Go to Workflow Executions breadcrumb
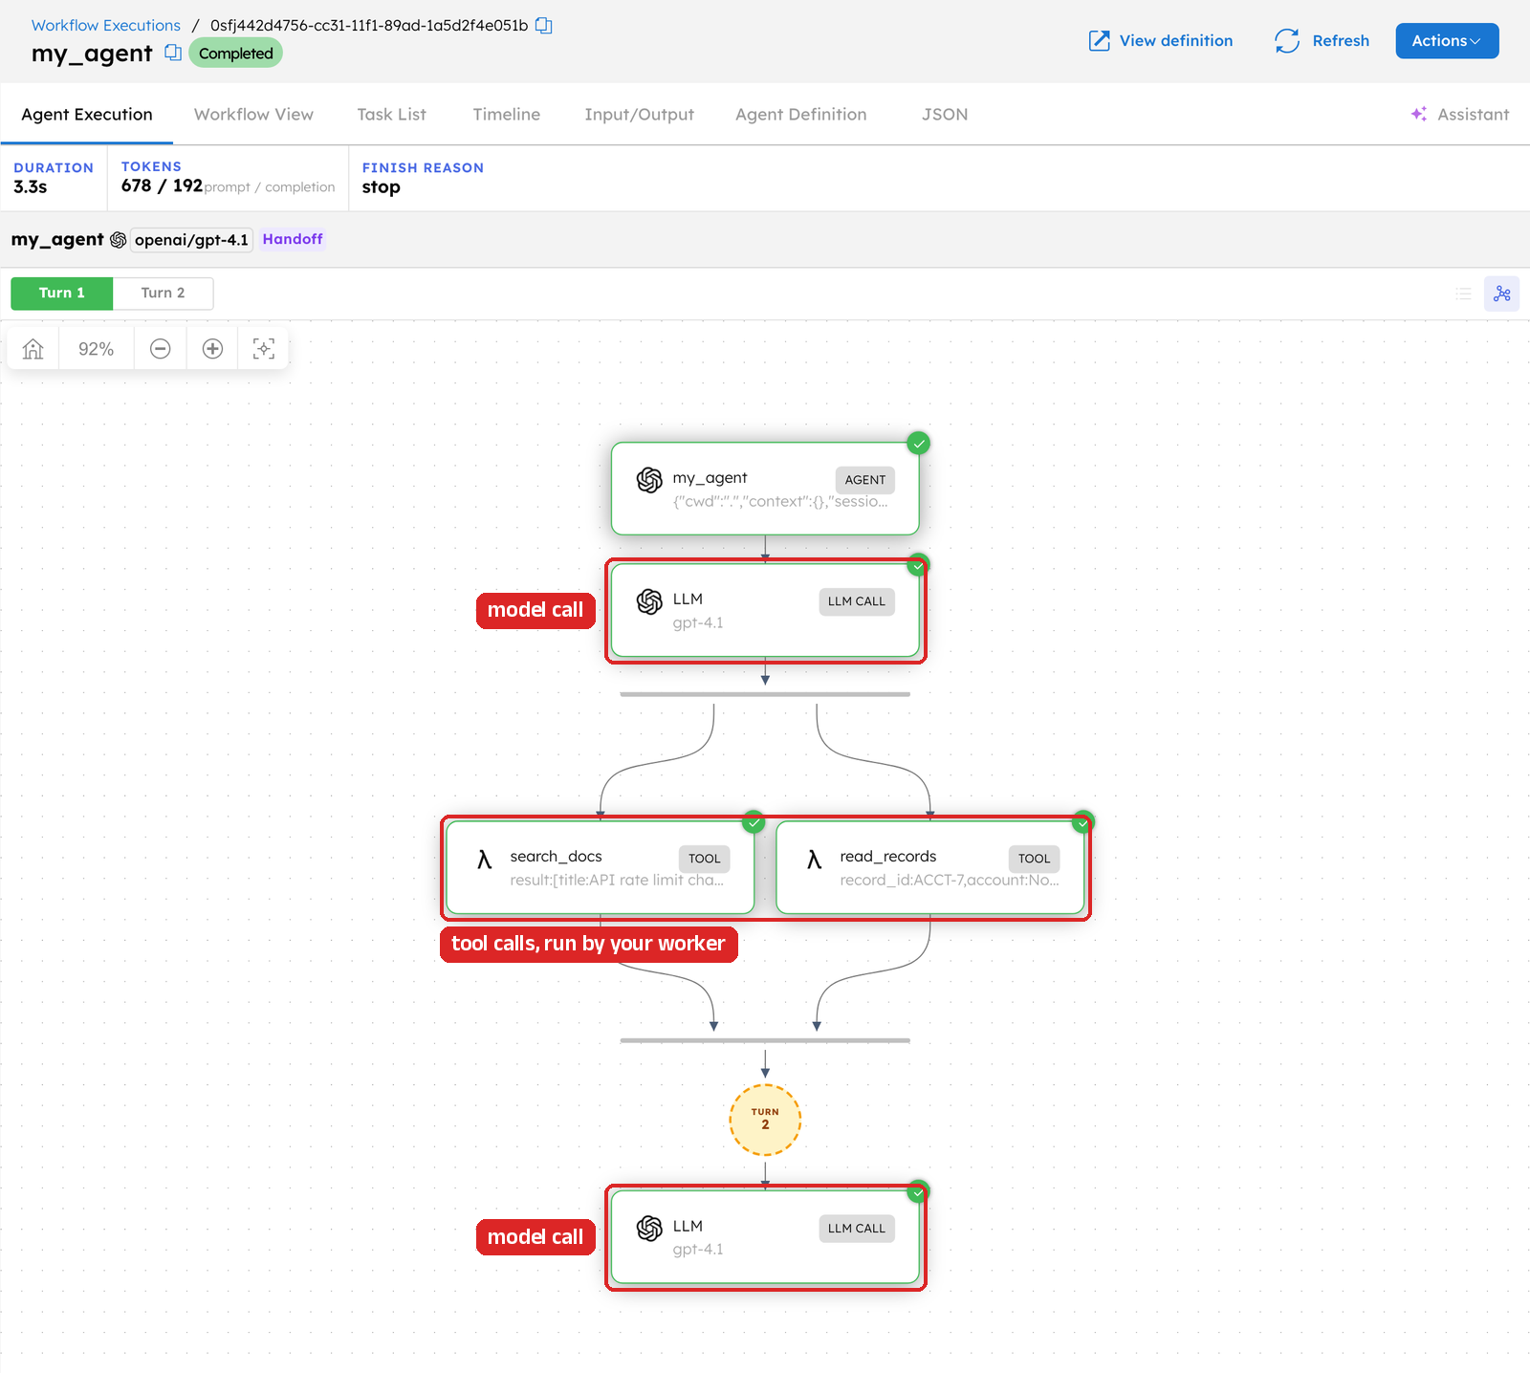 coord(106,25)
